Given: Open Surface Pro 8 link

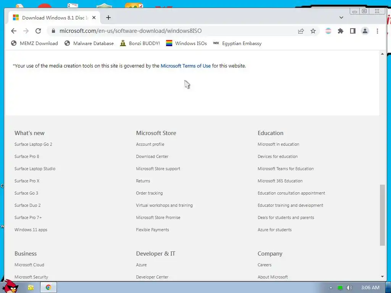Looking at the screenshot, I should pos(27,156).
